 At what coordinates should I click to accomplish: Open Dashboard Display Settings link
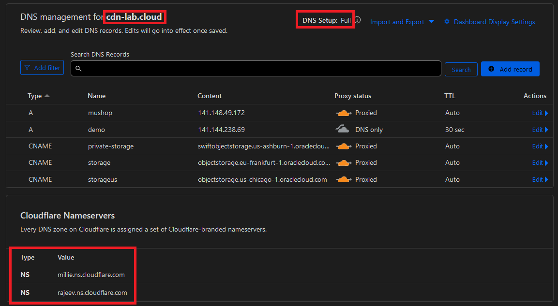click(x=494, y=22)
